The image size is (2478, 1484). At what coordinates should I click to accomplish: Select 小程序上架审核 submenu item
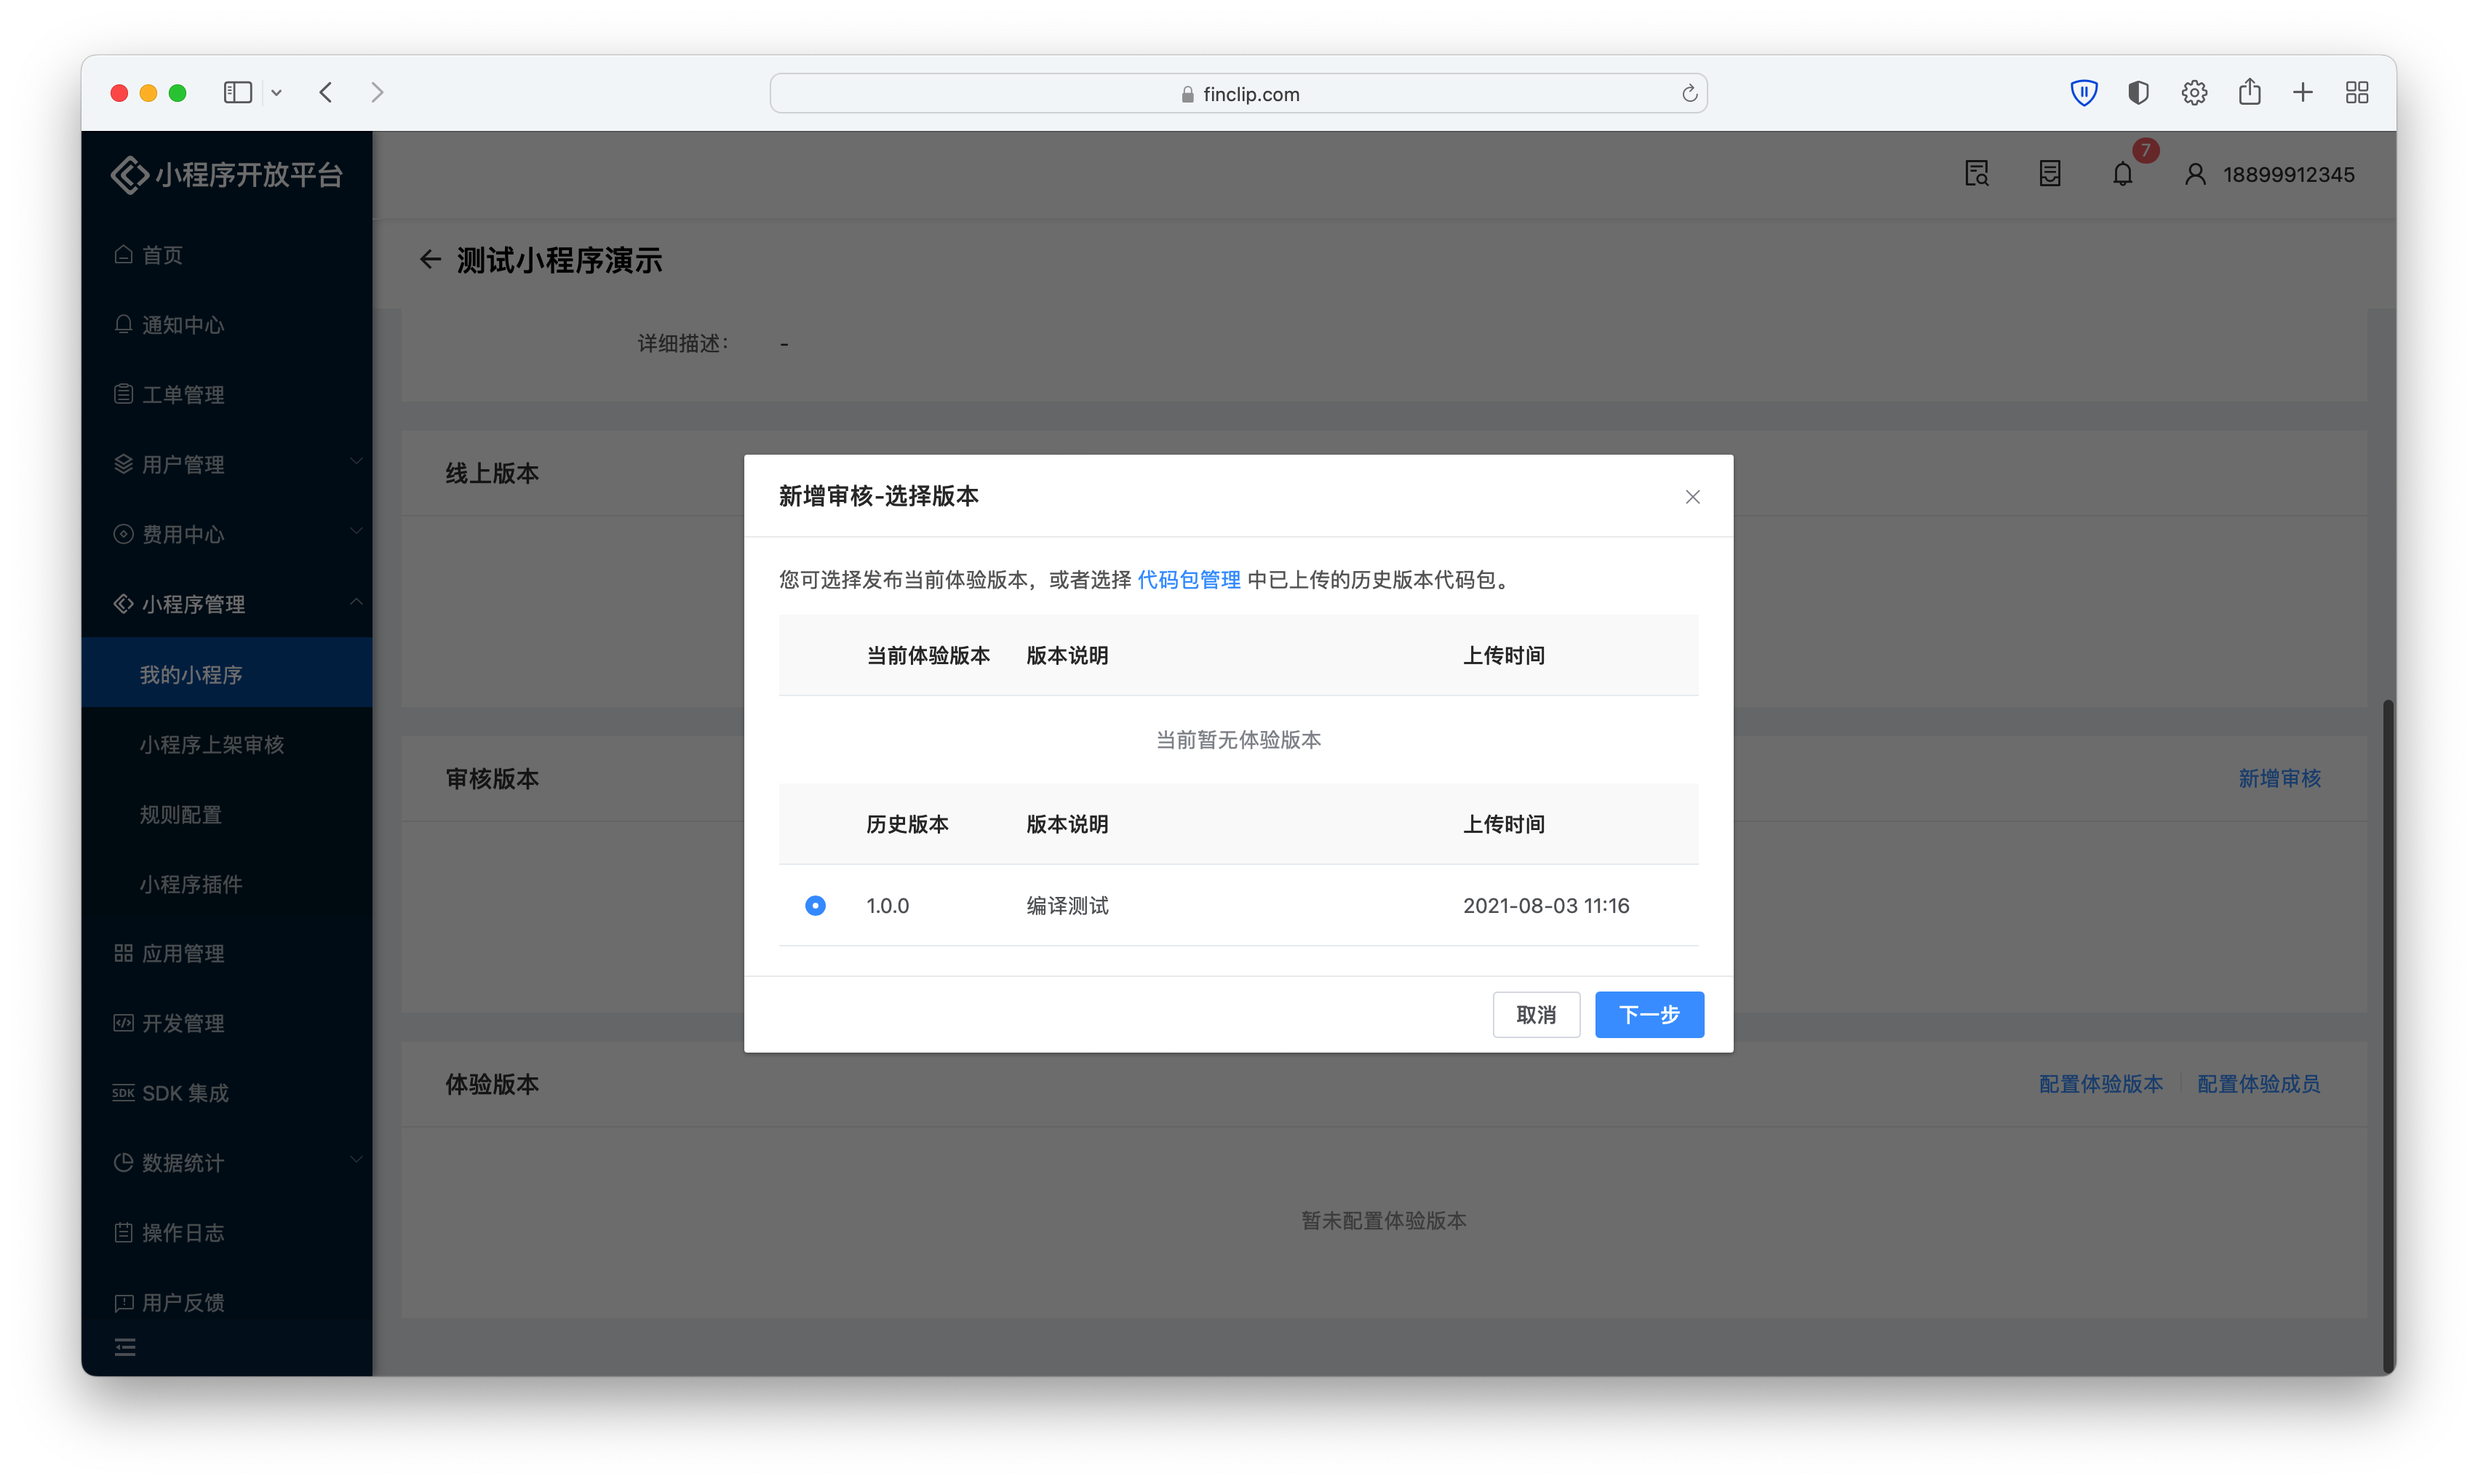[x=227, y=744]
